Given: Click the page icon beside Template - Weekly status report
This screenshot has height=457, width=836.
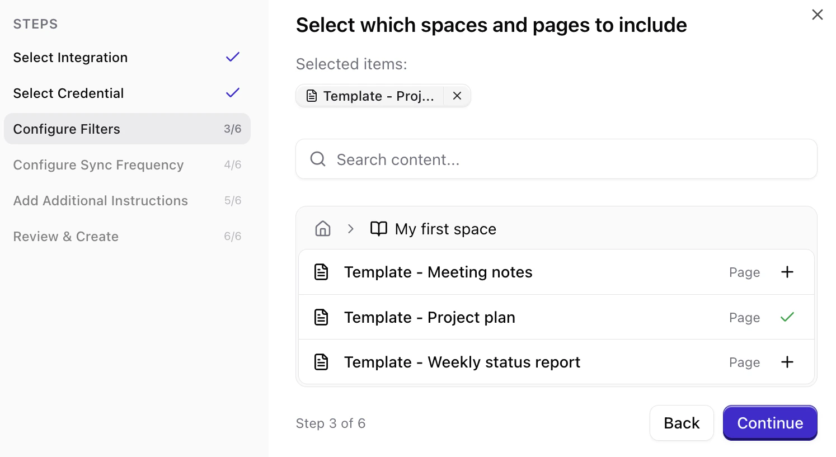Looking at the screenshot, I should coord(321,362).
